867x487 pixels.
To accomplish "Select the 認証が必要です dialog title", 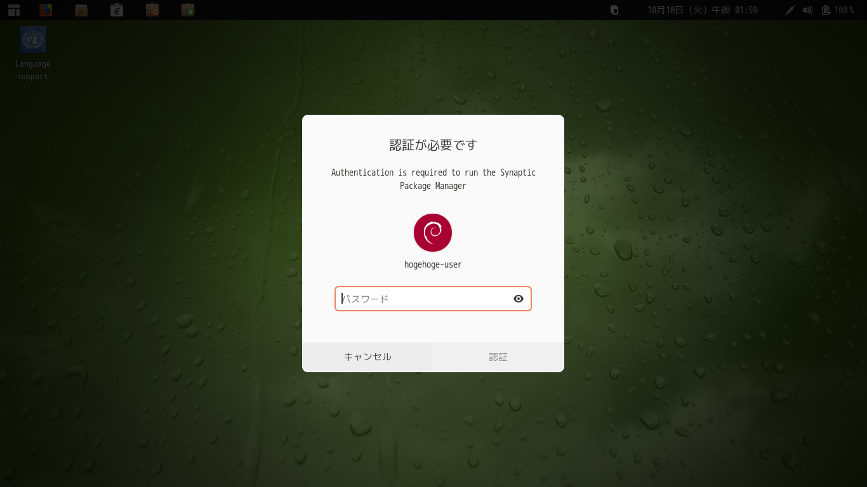I will (433, 145).
